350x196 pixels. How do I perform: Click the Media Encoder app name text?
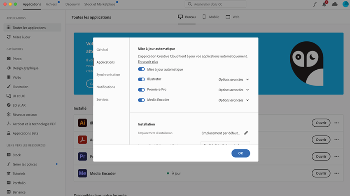coord(103,173)
